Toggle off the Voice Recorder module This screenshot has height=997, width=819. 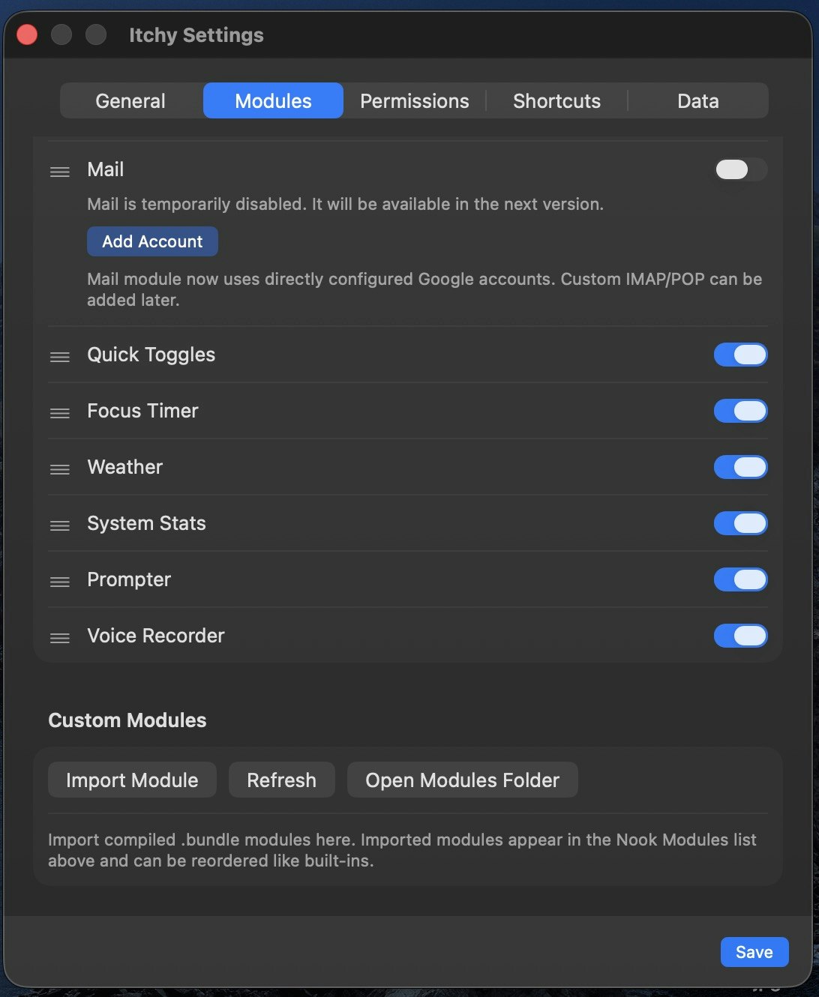[x=741, y=636]
